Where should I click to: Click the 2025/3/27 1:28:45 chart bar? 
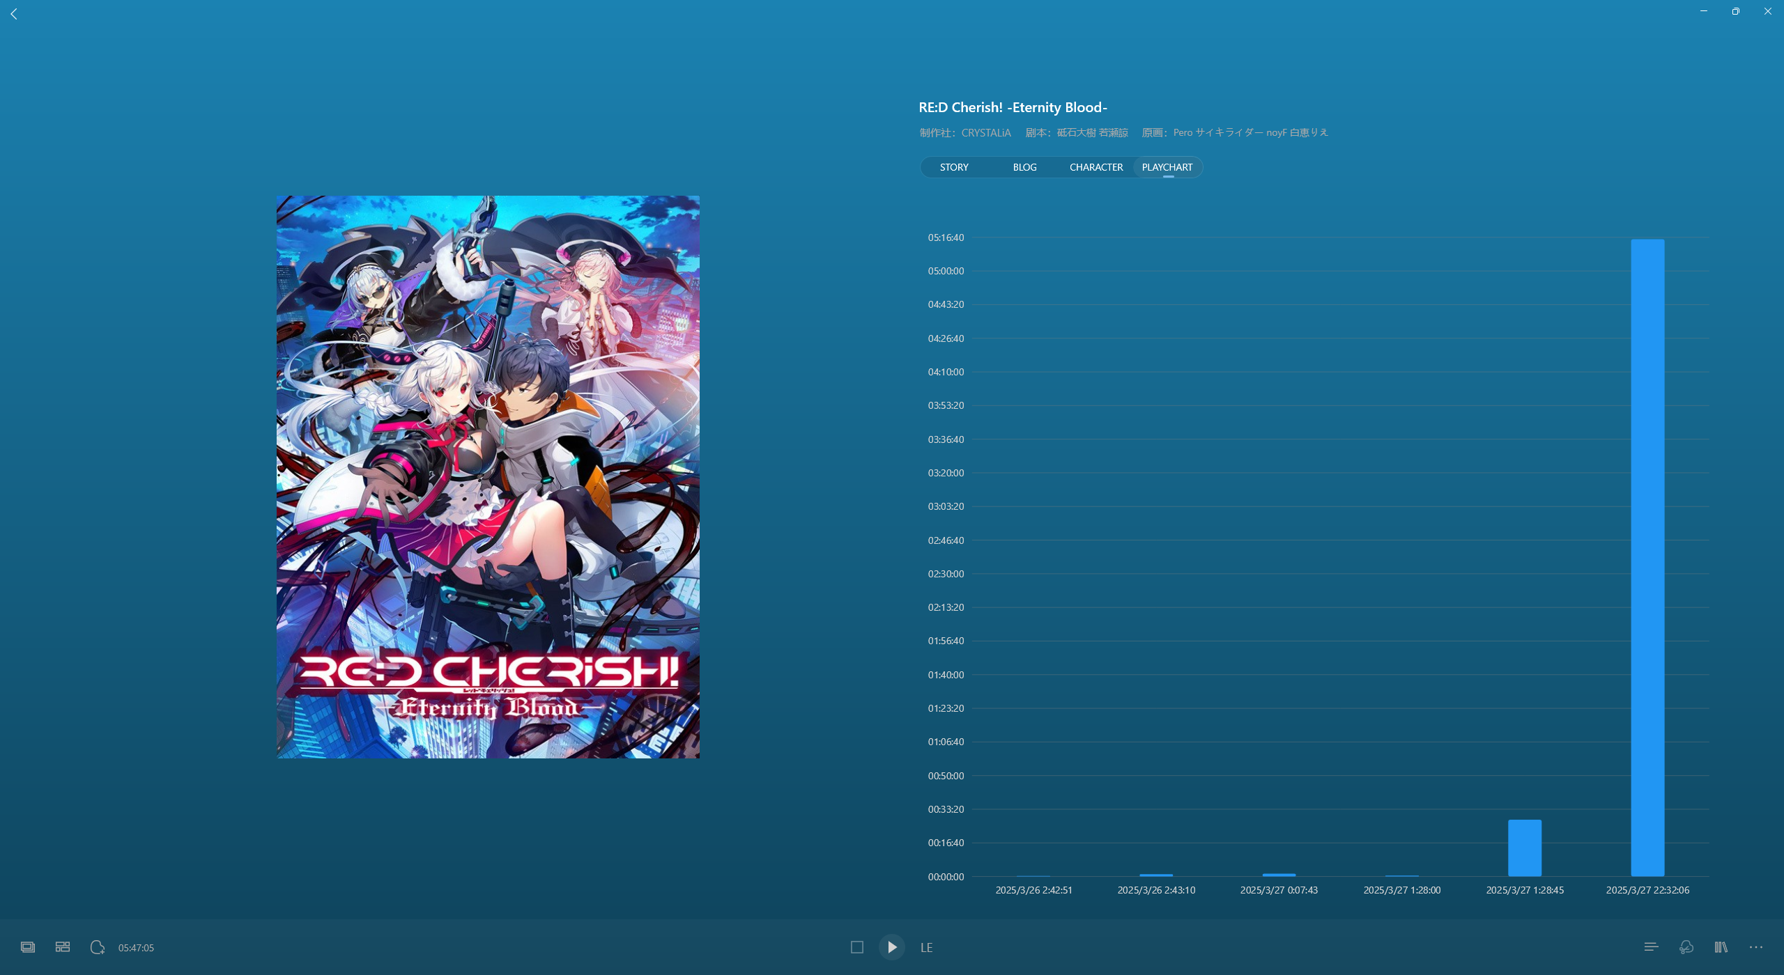[1525, 848]
